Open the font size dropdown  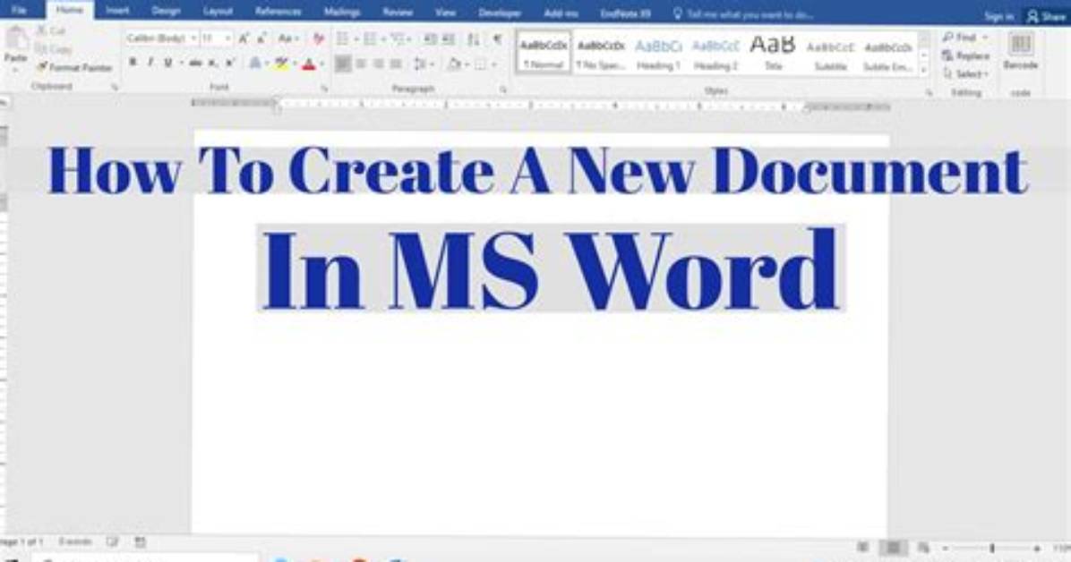[228, 38]
